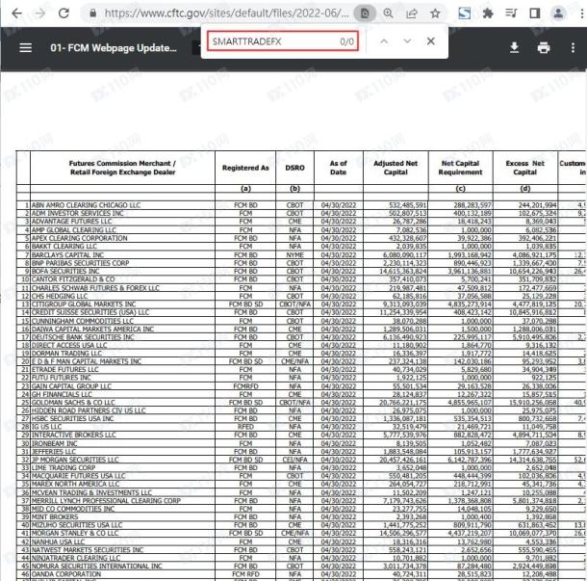The width and height of the screenshot is (587, 581).
Task: Click the PDF title '01- FCM Webpage Update'
Action: 114,48
